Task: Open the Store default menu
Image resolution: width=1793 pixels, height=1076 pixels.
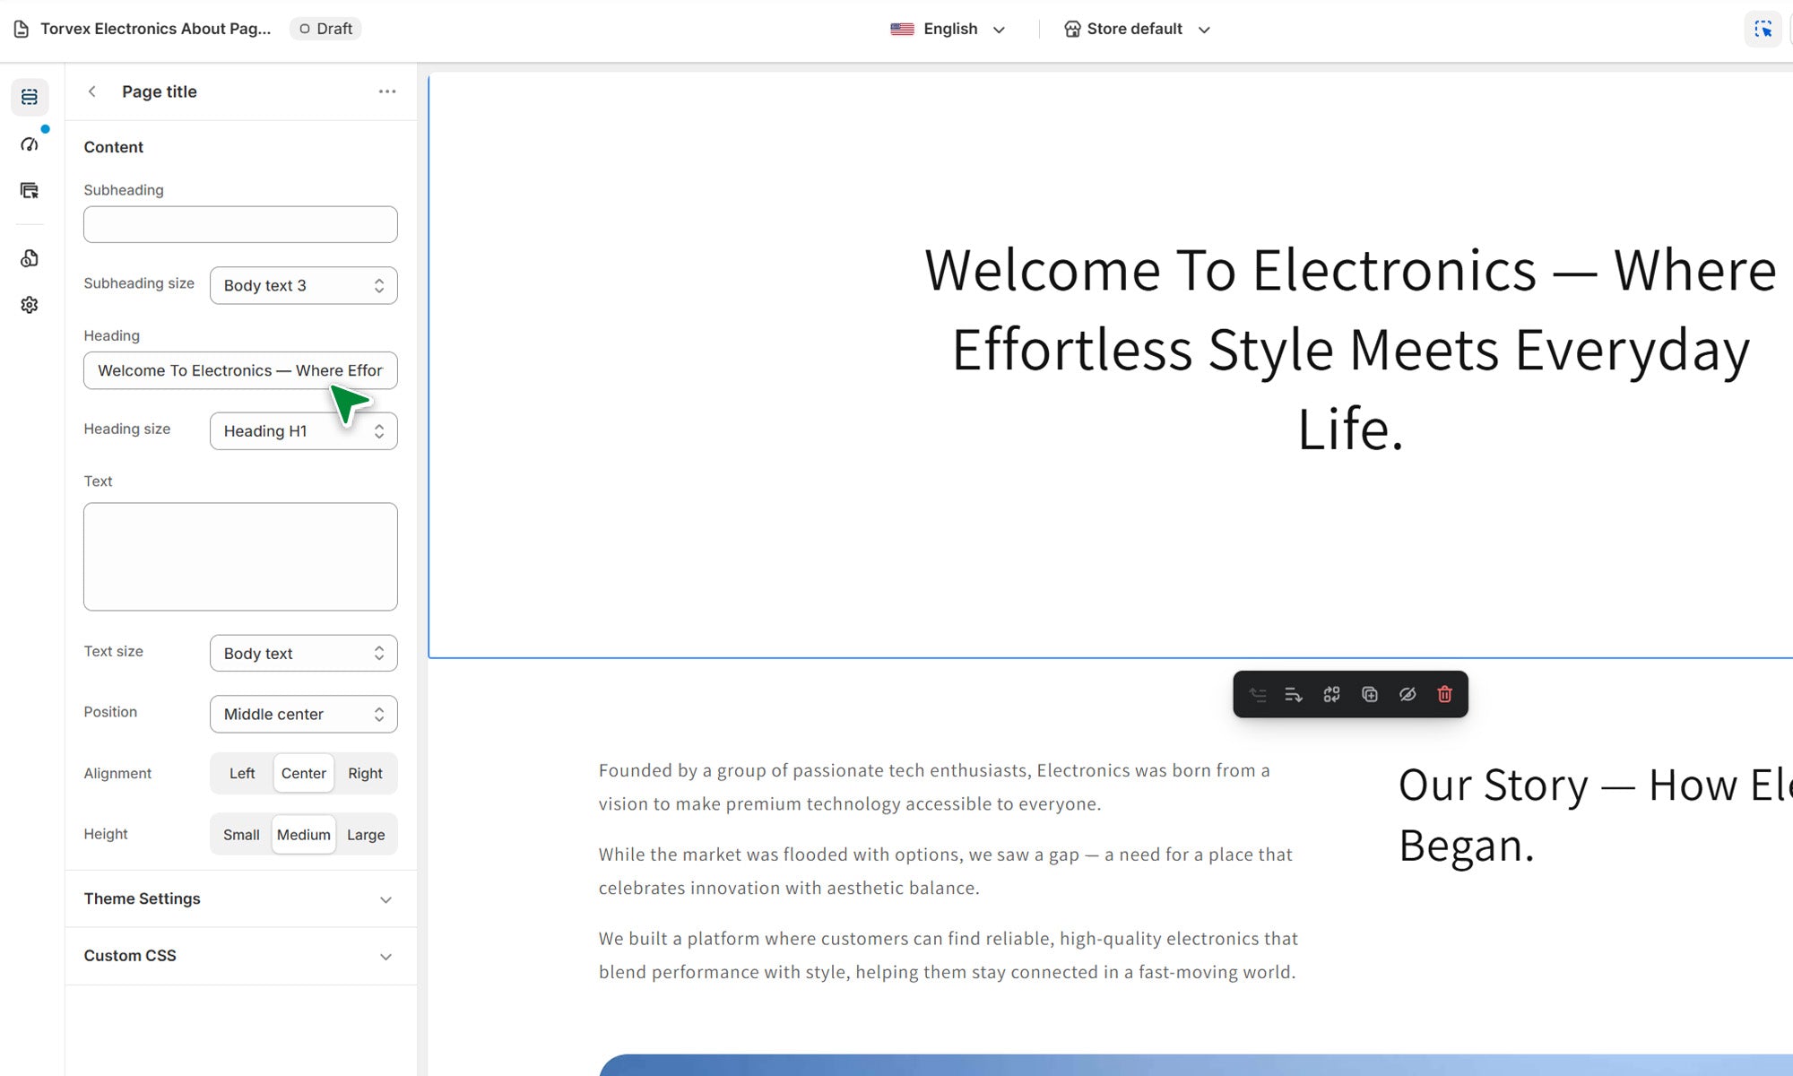Action: [x=1136, y=30]
